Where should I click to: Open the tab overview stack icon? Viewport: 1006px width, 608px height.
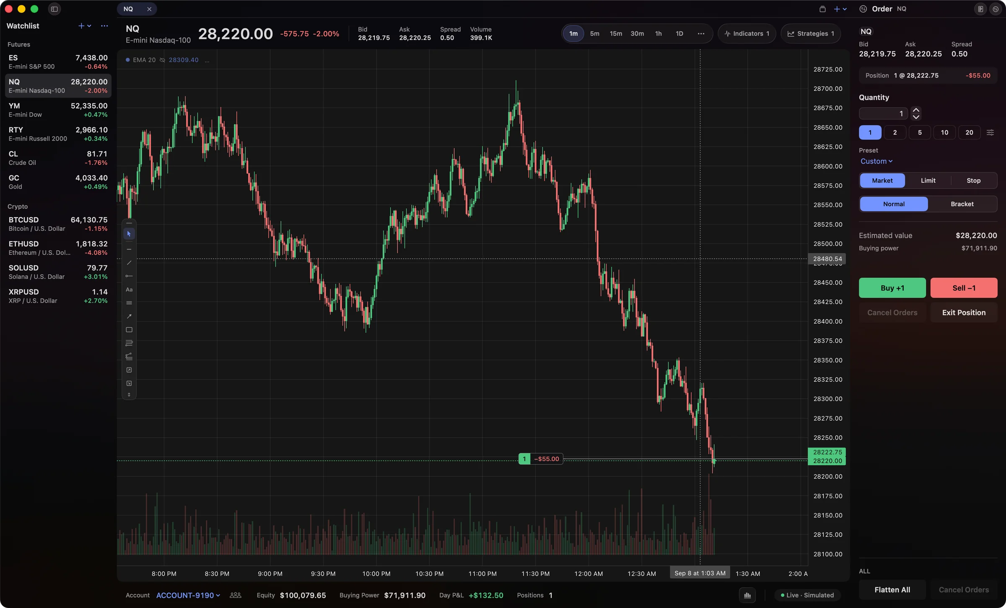pos(822,9)
